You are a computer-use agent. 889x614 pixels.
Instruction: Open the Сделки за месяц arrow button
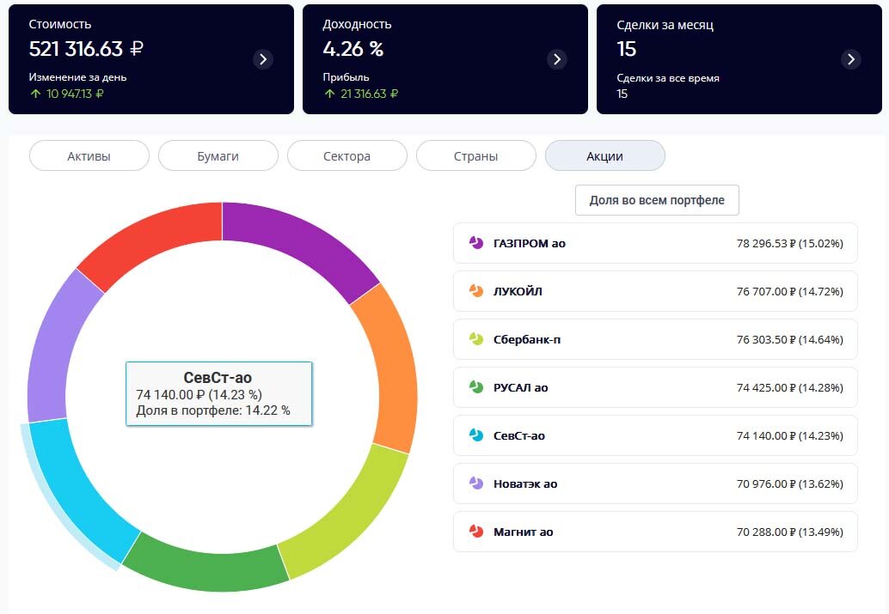tap(851, 59)
